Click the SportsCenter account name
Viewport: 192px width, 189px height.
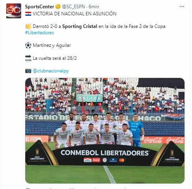click(x=40, y=7)
